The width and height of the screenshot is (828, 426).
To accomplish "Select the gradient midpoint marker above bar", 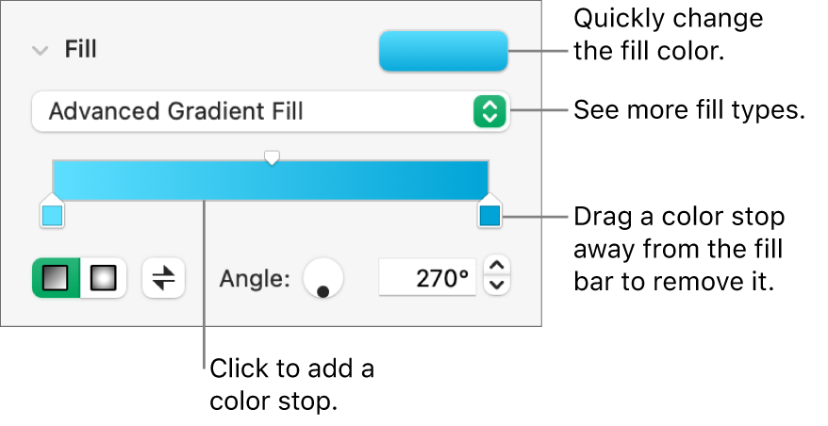I will [x=272, y=156].
